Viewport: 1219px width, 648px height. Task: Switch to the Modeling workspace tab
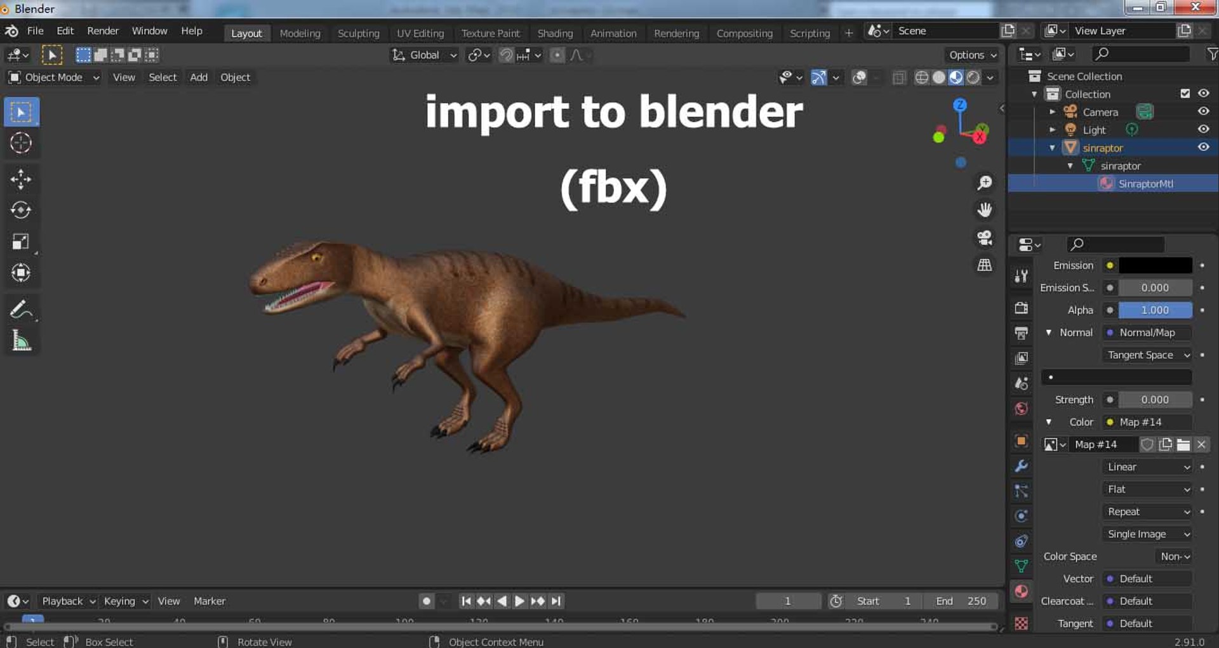coord(300,34)
